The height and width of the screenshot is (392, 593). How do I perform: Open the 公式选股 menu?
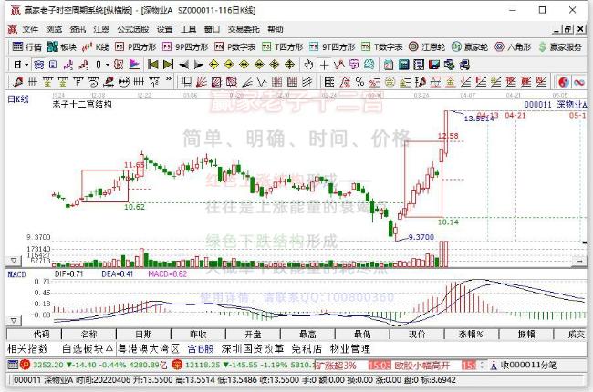click(133, 29)
